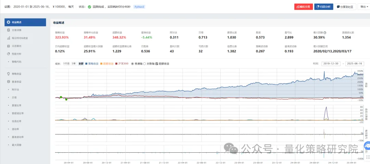Click the lower green marker on the chart
The height and width of the screenshot is (164, 370).
pos(66,99)
